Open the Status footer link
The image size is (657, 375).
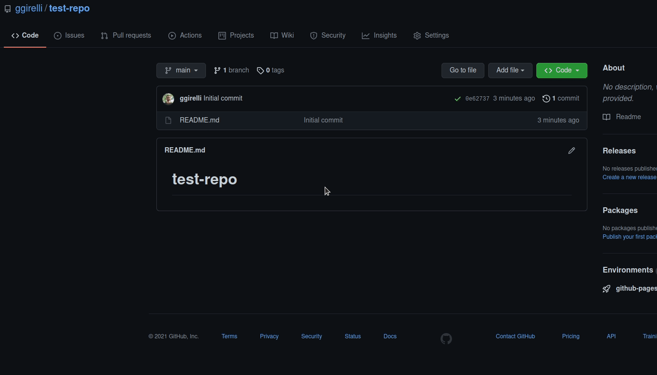point(353,336)
